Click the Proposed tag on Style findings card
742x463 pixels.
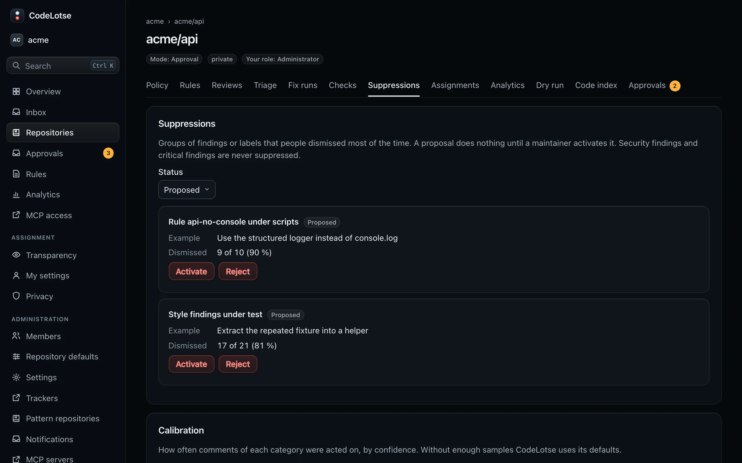click(x=285, y=315)
